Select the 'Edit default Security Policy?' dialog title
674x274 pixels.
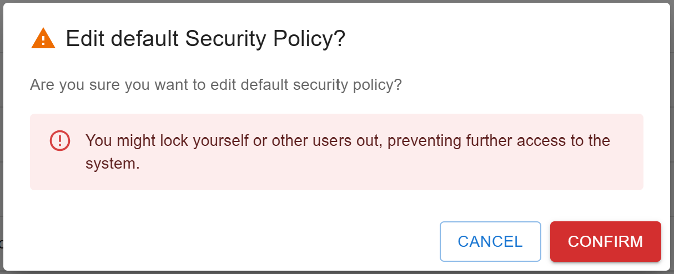coord(205,39)
